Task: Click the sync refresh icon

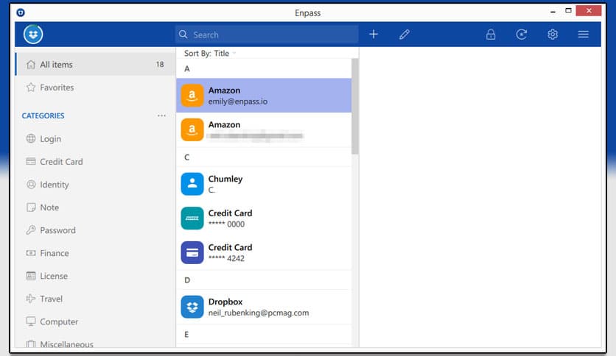Action: (x=522, y=35)
